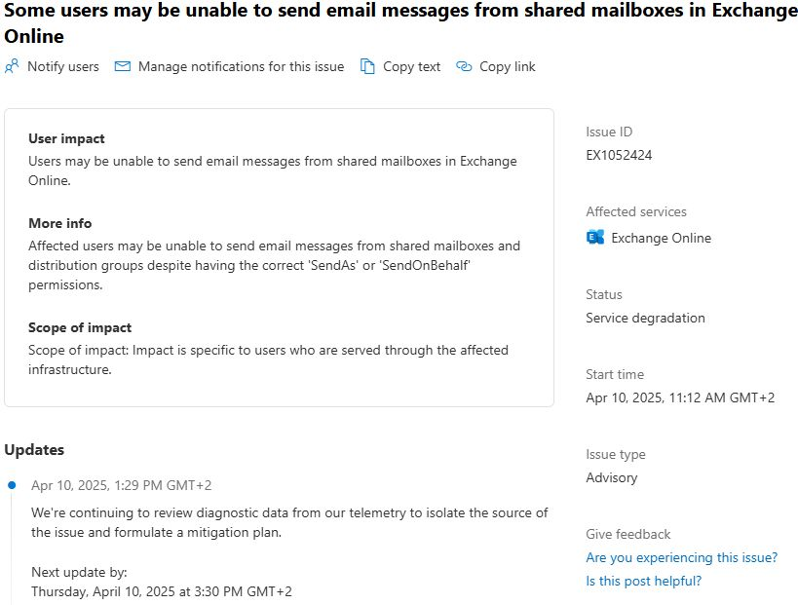Viewport: 798px width, 605px height.
Task: Click the envelope icon for managing notifications
Action: (x=123, y=66)
